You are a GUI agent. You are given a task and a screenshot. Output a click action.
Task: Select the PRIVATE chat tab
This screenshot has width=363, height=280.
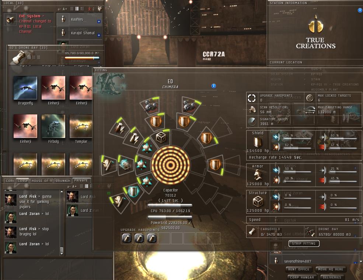[81, 180]
